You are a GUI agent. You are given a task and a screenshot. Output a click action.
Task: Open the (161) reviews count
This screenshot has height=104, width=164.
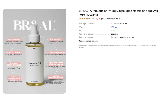coord(92,19)
